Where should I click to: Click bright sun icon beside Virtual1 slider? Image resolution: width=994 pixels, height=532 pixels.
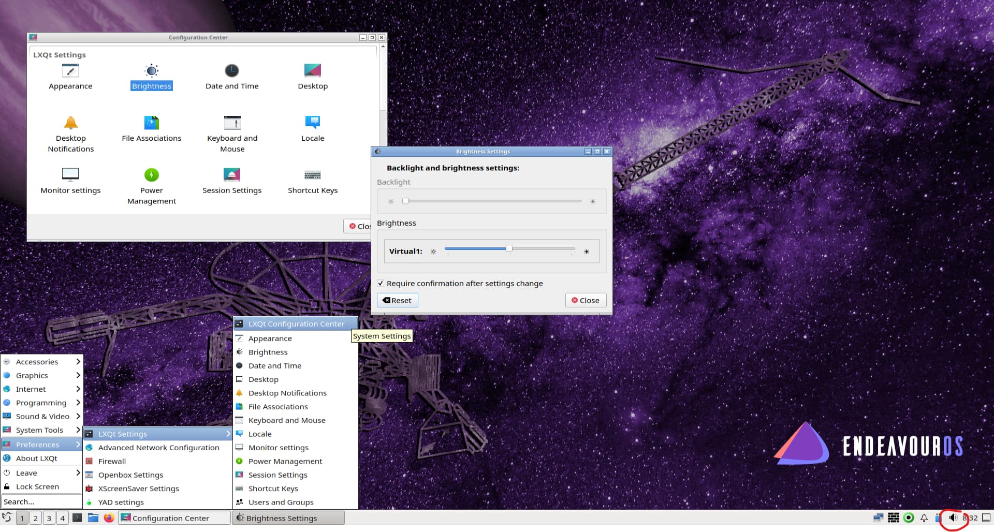coord(587,252)
